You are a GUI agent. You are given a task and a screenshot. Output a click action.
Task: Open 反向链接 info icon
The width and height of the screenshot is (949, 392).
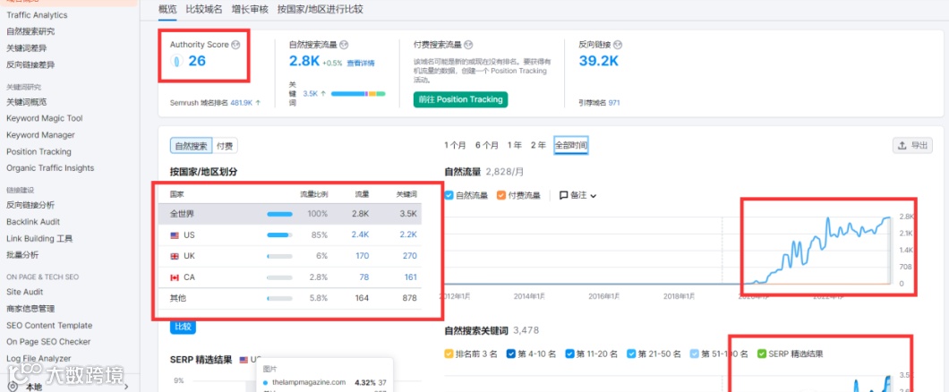tap(618, 45)
